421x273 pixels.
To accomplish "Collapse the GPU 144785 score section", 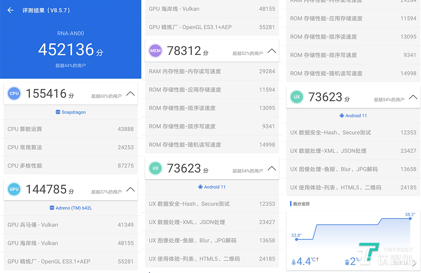I will [x=130, y=189].
